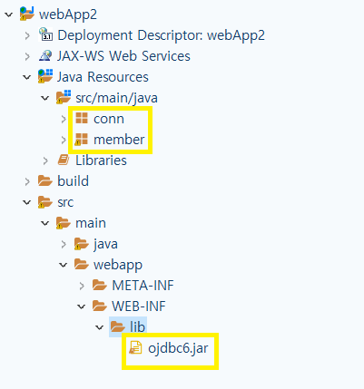Image resolution: width=364 pixels, height=389 pixels.
Task: Expand the Deployment Descriptor node
Action: click(27, 35)
